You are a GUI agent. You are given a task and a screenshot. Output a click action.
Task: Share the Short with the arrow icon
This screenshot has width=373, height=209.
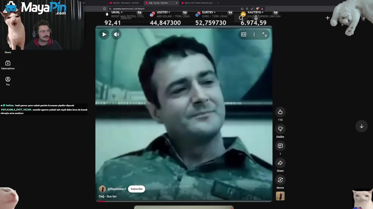tap(280, 163)
